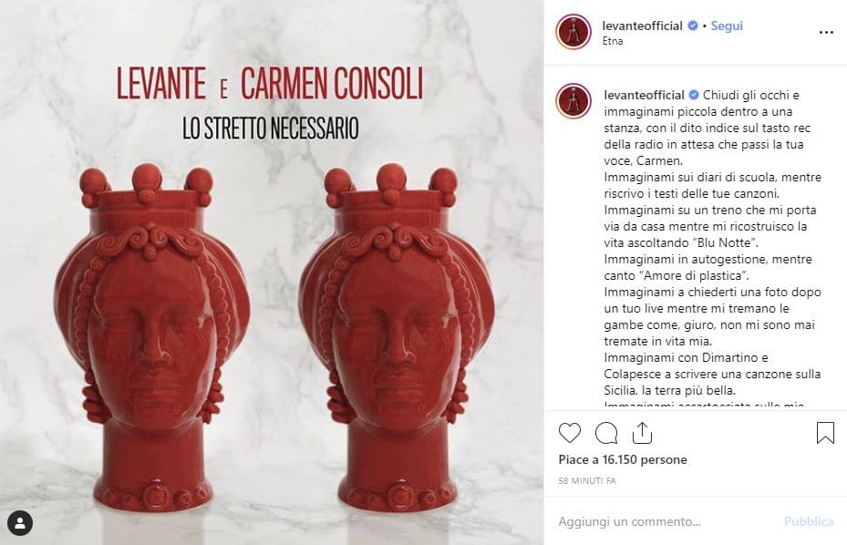Like the post with the heart icon
This screenshot has width=847, height=545.
point(569,433)
